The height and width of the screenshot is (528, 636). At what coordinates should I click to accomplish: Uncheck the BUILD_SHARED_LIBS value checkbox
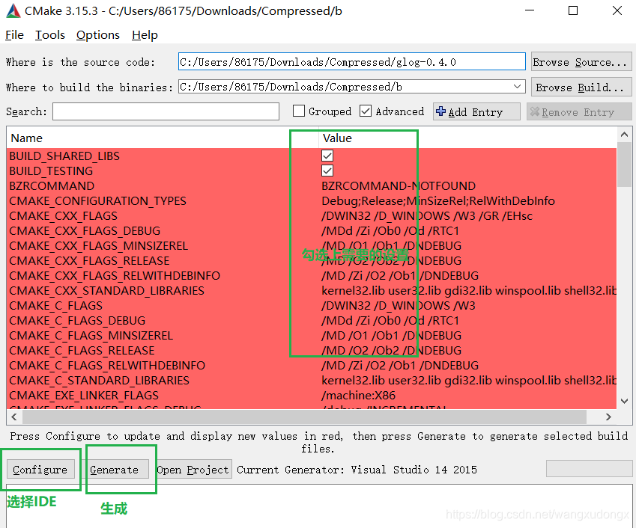327,156
